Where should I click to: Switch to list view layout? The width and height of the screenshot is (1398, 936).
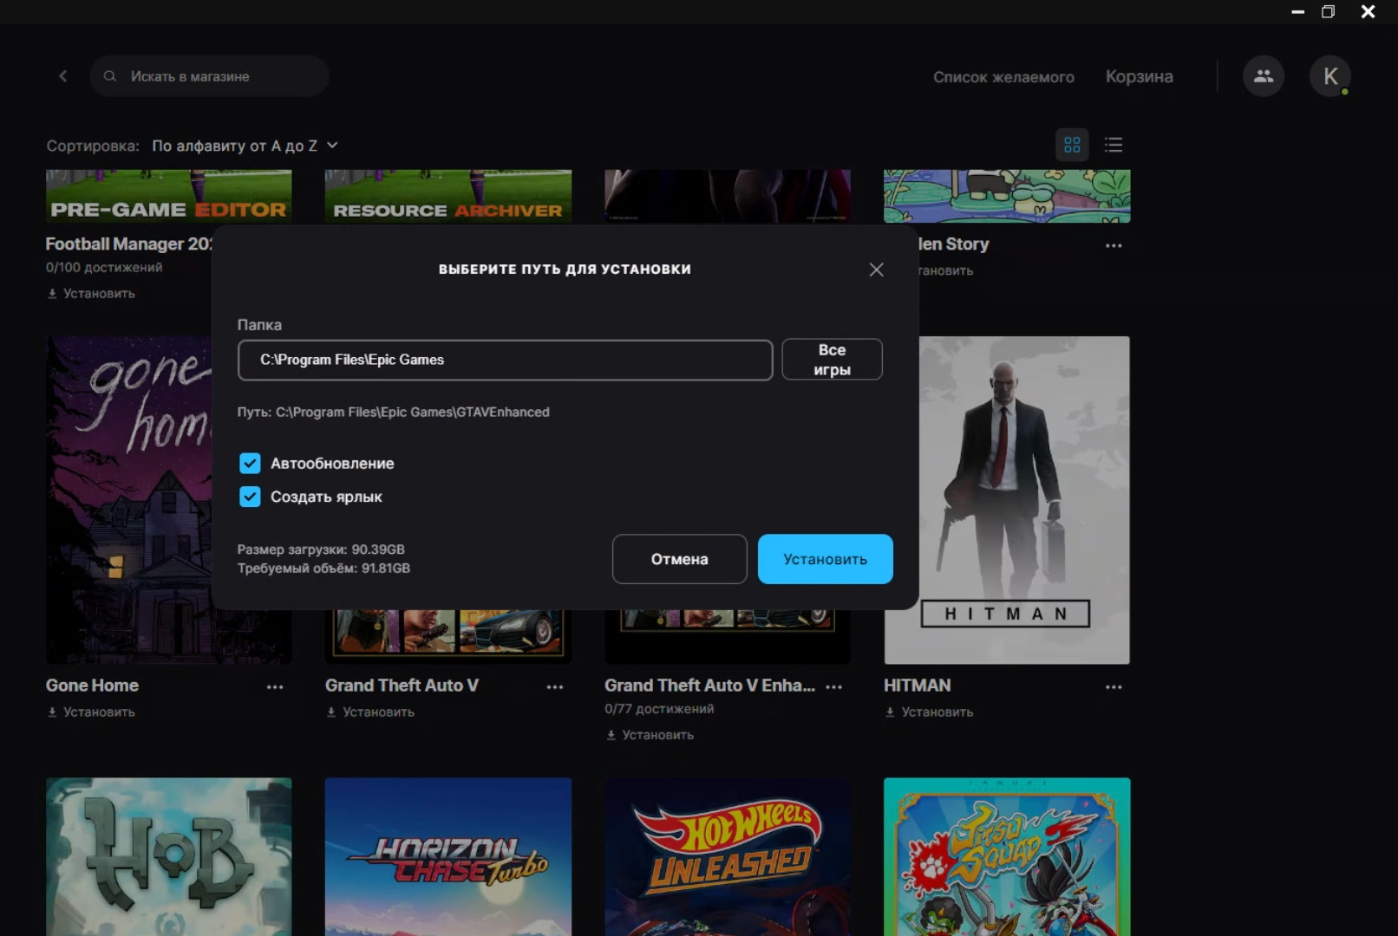click(x=1114, y=145)
